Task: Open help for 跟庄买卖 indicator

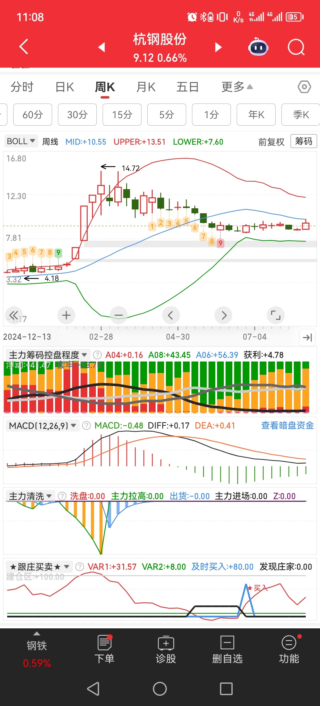Action: tap(80, 567)
